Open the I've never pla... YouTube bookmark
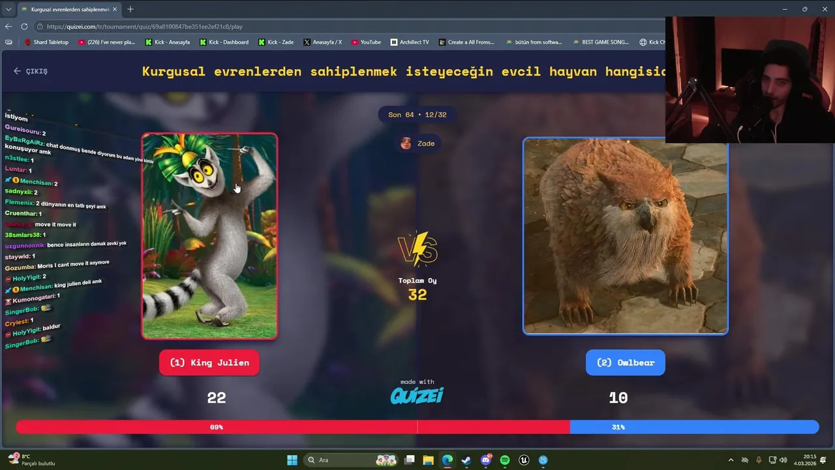The width and height of the screenshot is (835, 470). (106, 42)
